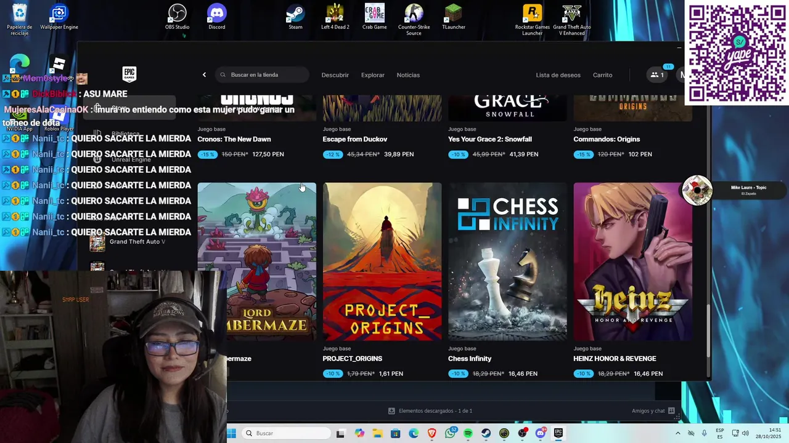Click the Buscar en la tienda field
The height and width of the screenshot is (443, 789).
pyautogui.click(x=262, y=75)
